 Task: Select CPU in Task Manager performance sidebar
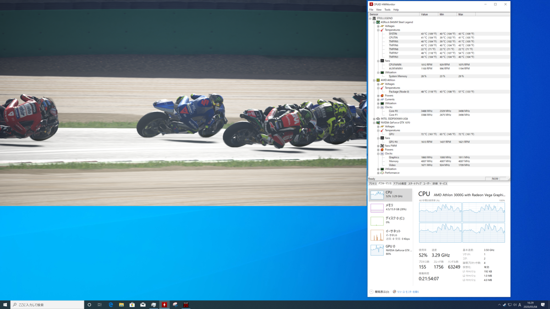[390, 195]
